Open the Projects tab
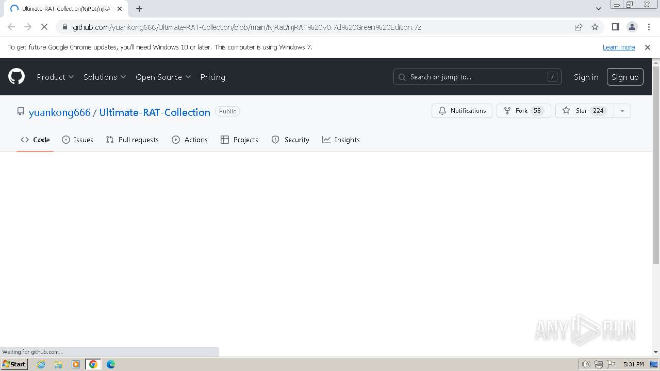Viewport: 660px width, 371px height. pyautogui.click(x=239, y=140)
